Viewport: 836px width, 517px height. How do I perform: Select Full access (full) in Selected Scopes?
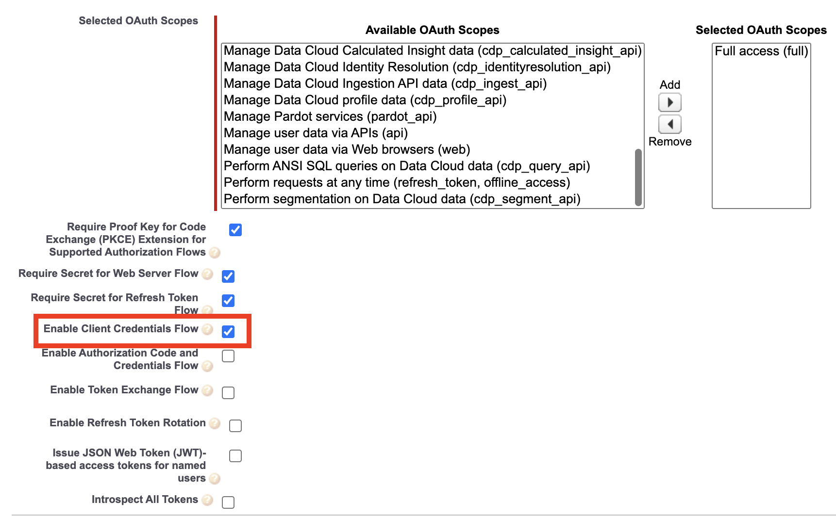[761, 51]
